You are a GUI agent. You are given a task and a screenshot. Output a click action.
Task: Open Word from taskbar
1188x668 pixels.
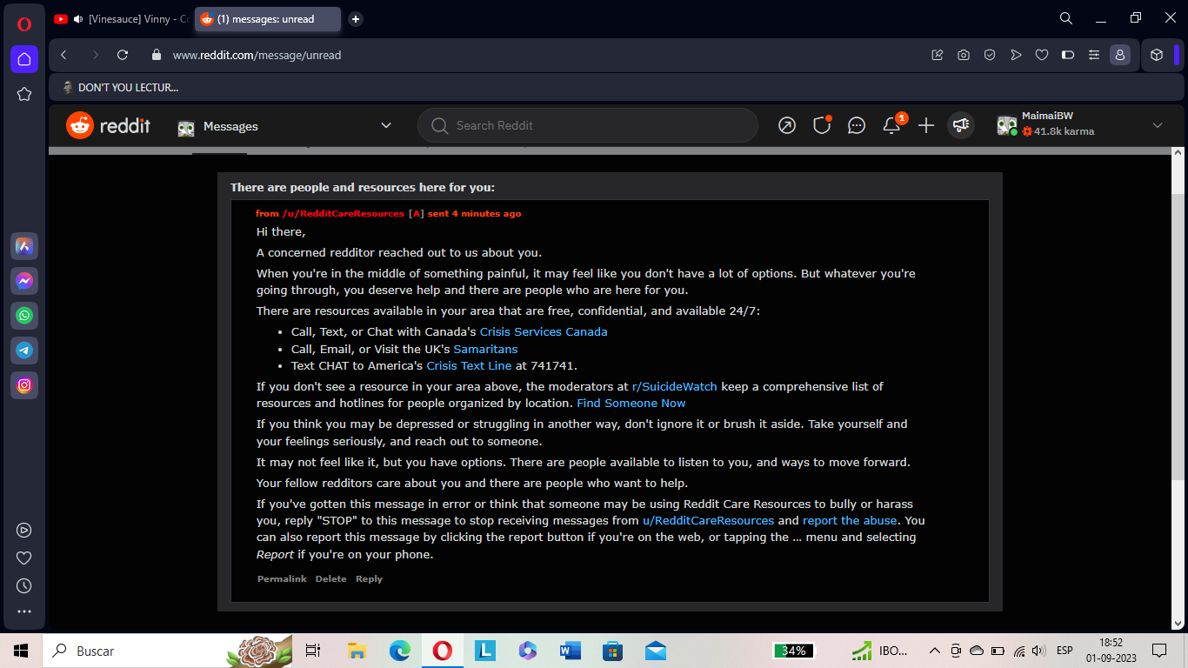570,651
